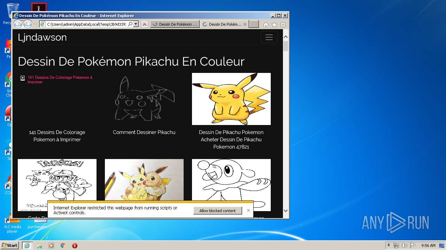
Task: Click the page heading Dessin De Pokémon Pikachu En Couleur
Action: coord(131,61)
